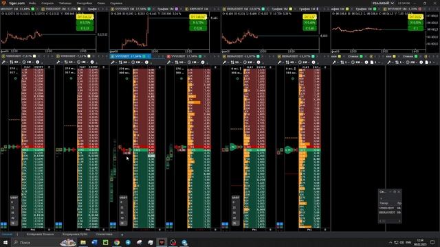Image resolution: width=440 pixels, height=247 pixels.
Task: Add new workspace tab with plus button
Action: pyautogui.click(x=122, y=235)
